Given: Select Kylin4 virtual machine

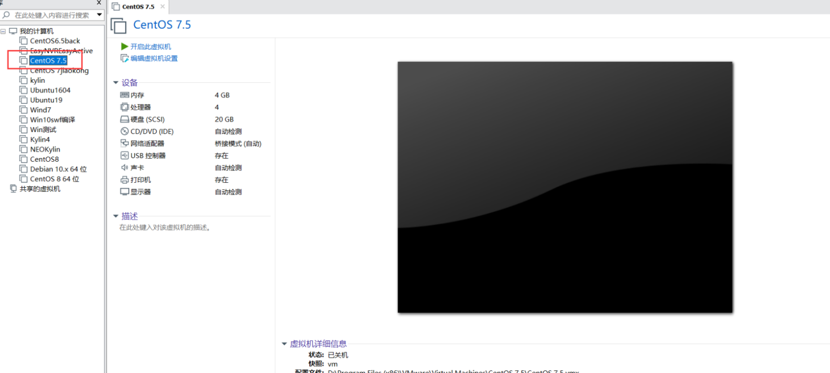Looking at the screenshot, I should 40,140.
